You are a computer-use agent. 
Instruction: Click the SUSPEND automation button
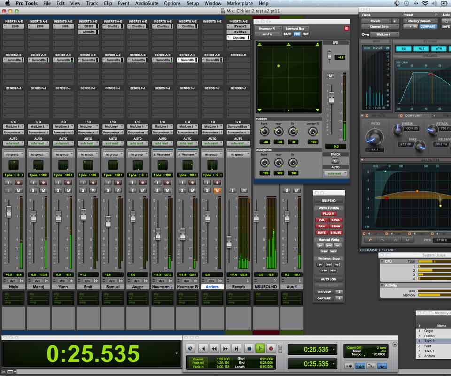(329, 201)
